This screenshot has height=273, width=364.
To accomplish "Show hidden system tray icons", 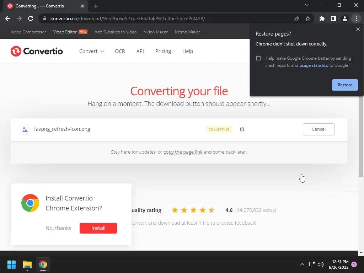I will pos(302,264).
